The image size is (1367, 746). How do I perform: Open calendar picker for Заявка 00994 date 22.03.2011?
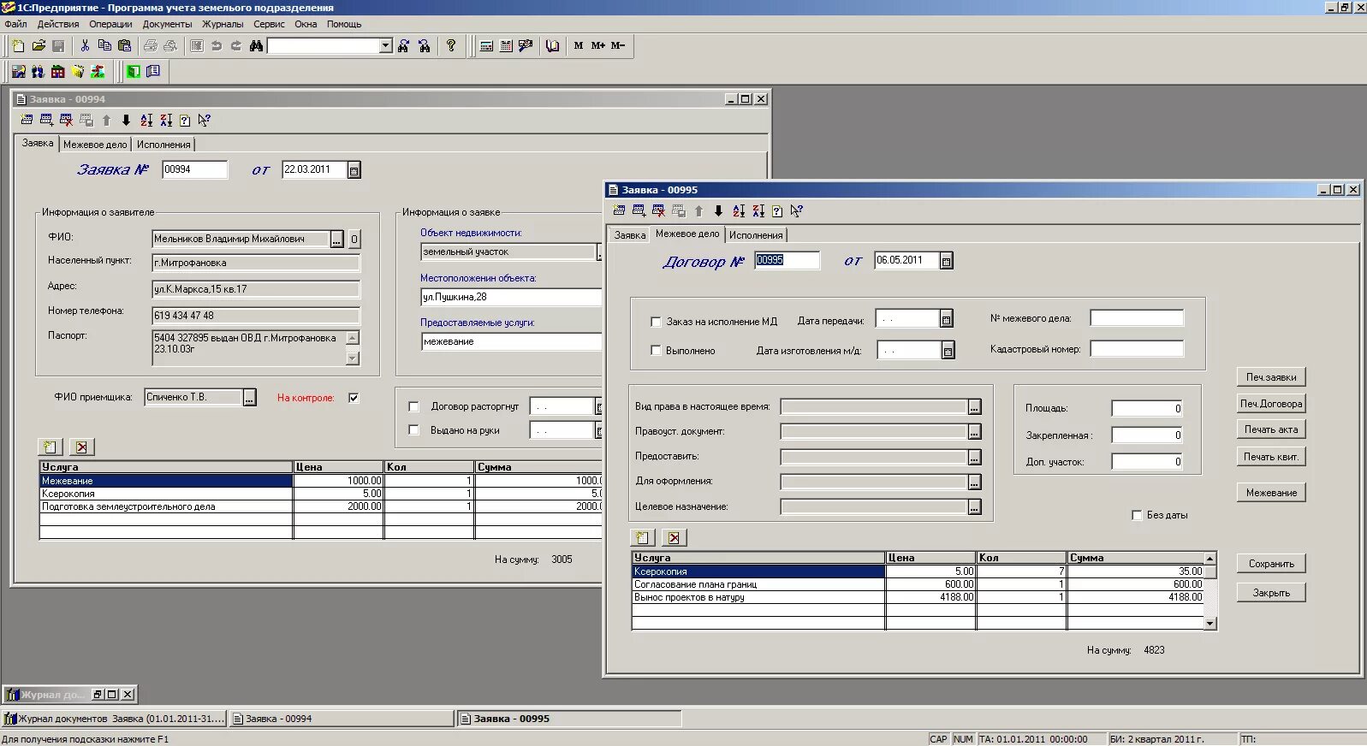coord(354,170)
